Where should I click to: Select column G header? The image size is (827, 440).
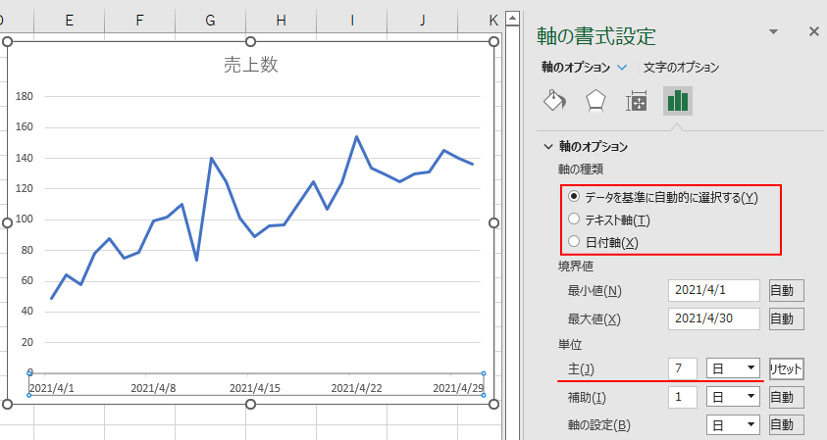click(211, 21)
